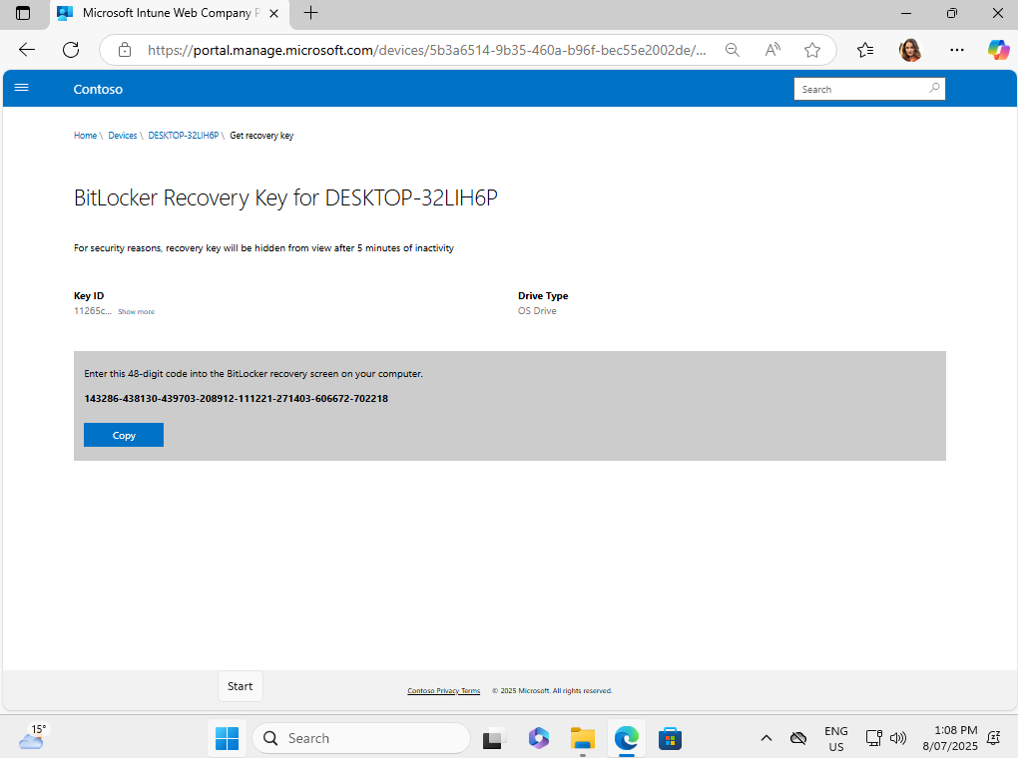Show hidden icons in system tray

tap(765, 738)
